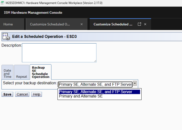Switch to the Date and Time tab
Image resolution: width=182 pixels, height=130 pixels.
point(7,74)
